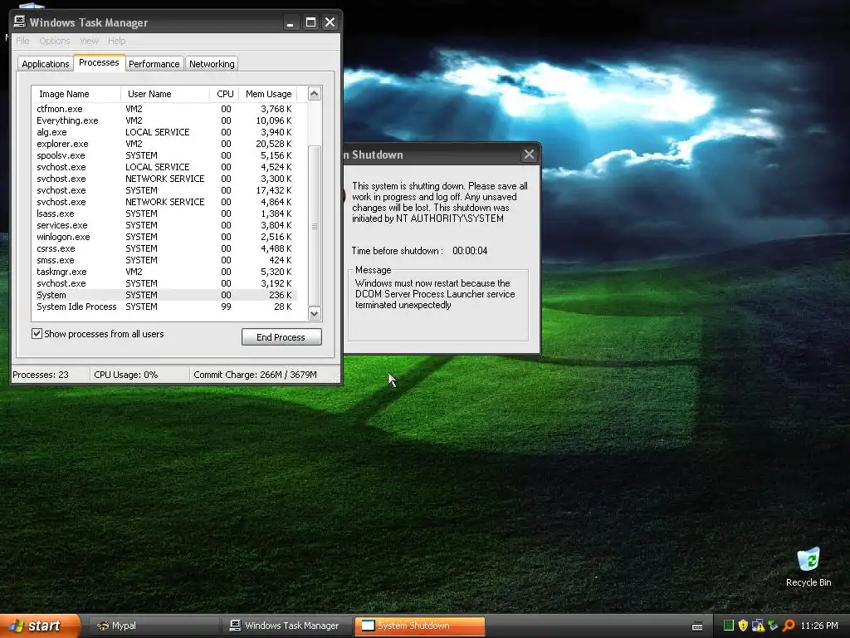The width and height of the screenshot is (850, 638).
Task: Select the winlogon.exe process row
Action: (164, 237)
